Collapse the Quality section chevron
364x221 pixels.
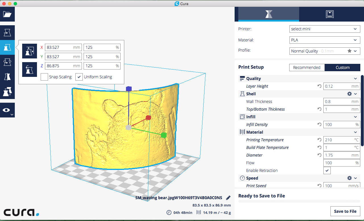[x=355, y=79]
